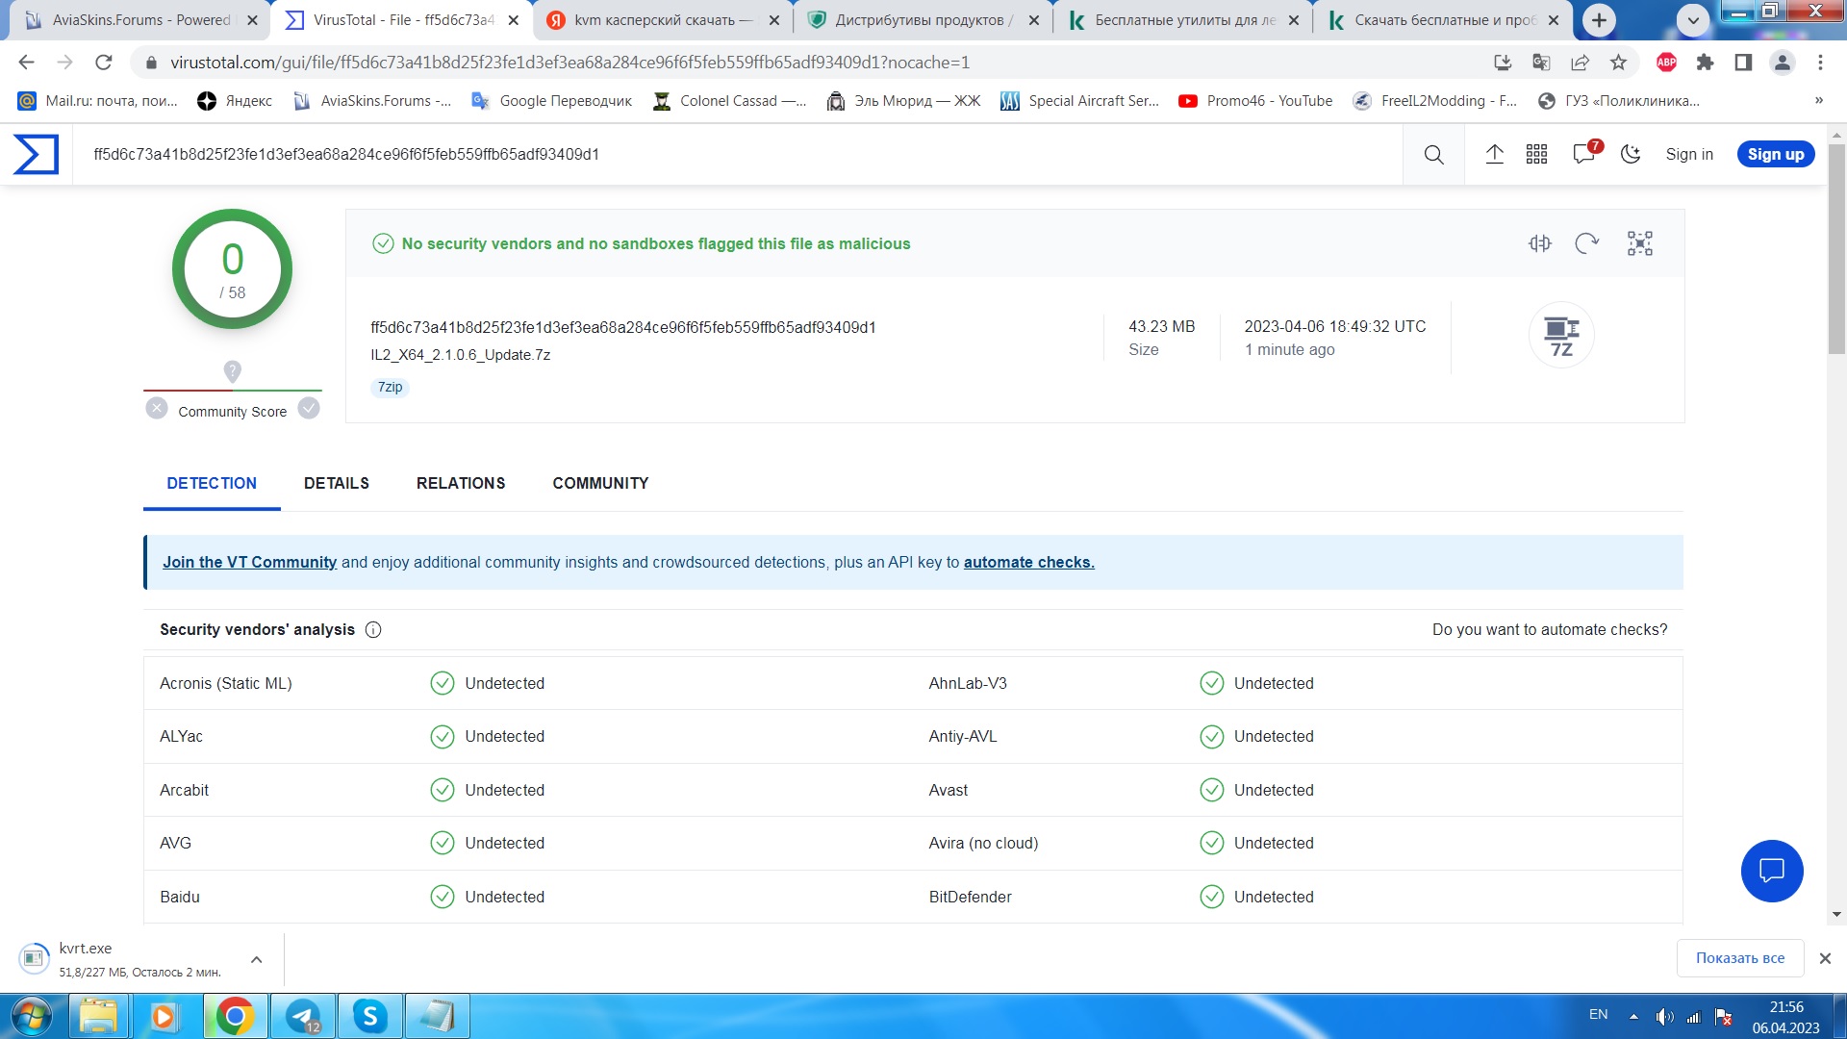Open the Google Переводчик bookmark

click(x=551, y=101)
